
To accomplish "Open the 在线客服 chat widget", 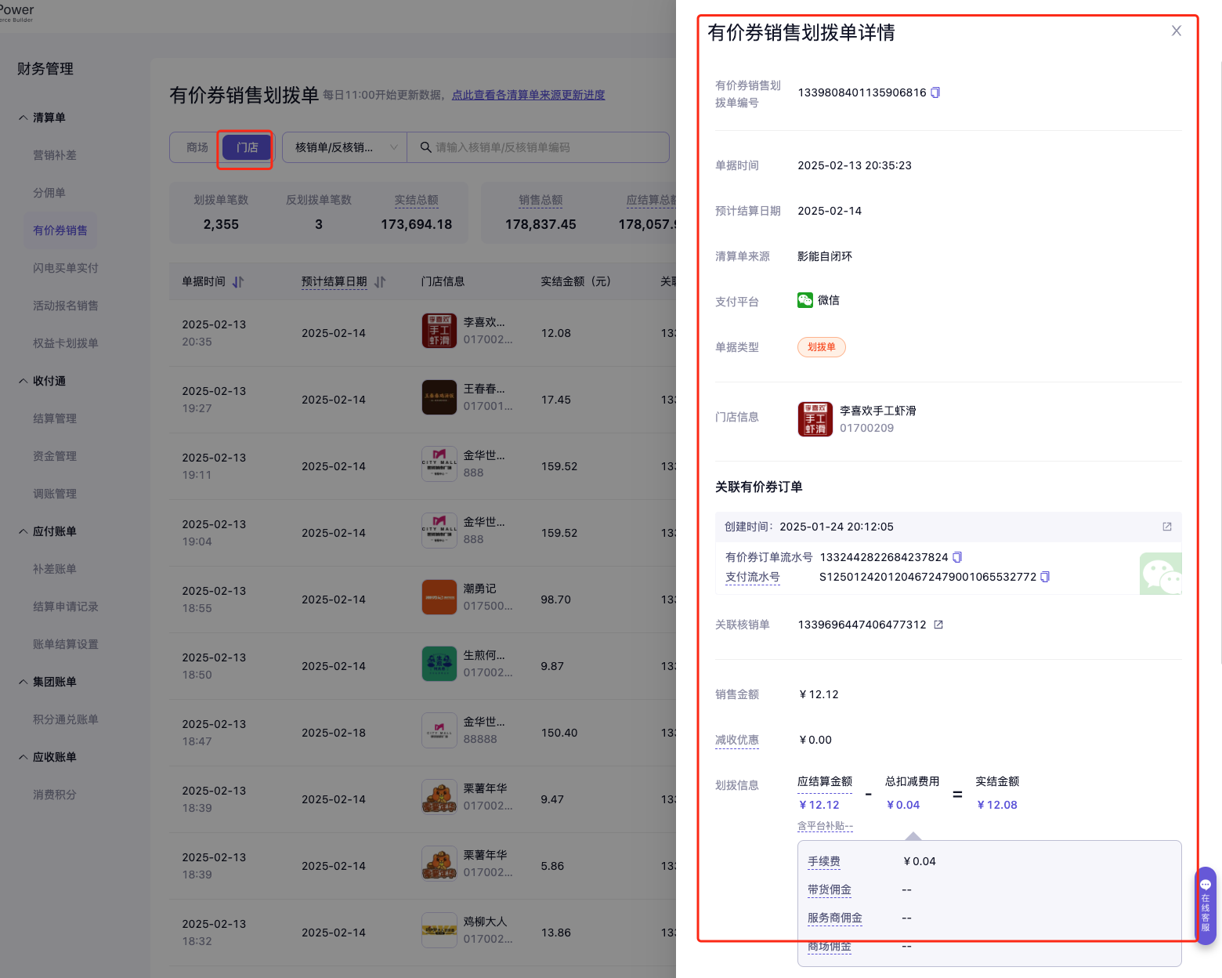I will [x=1205, y=905].
